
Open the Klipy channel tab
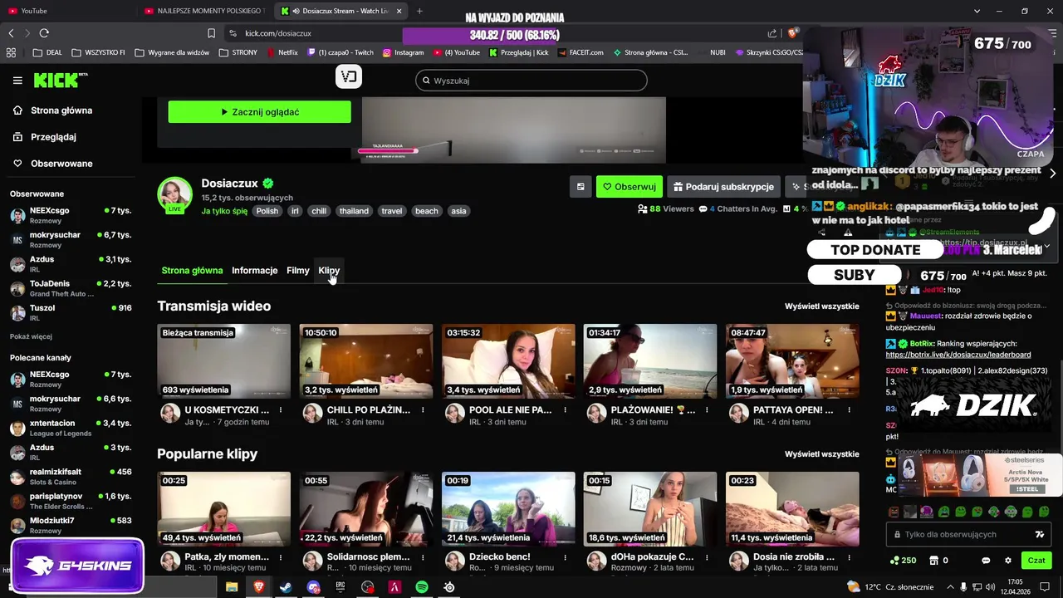329,271
